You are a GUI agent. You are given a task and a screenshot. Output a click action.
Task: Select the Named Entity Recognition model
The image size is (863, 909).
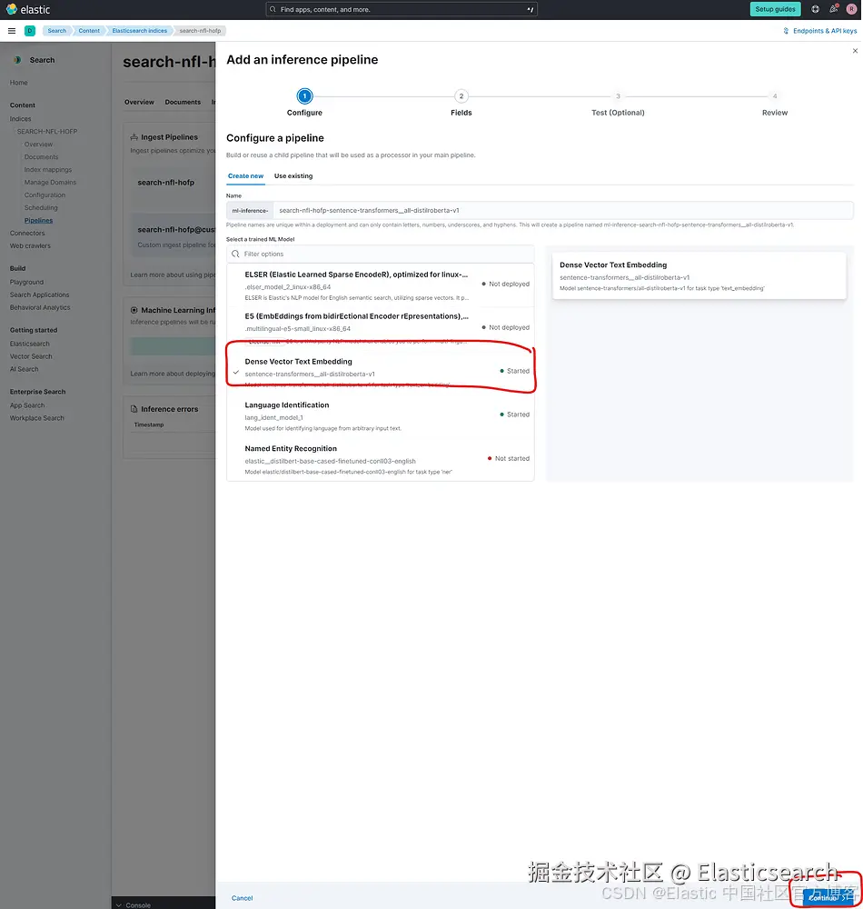(380, 459)
